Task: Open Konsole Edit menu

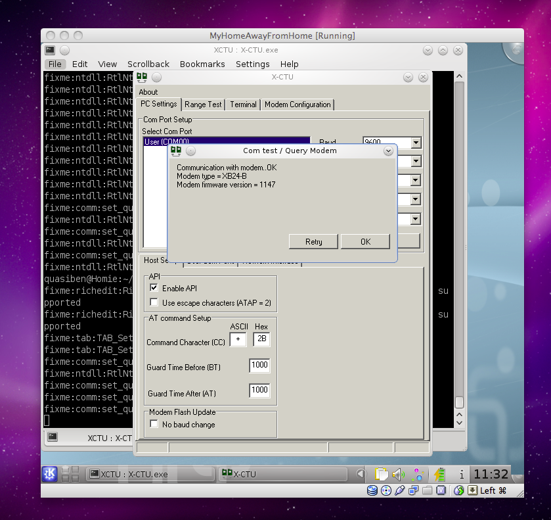Action: coord(79,64)
